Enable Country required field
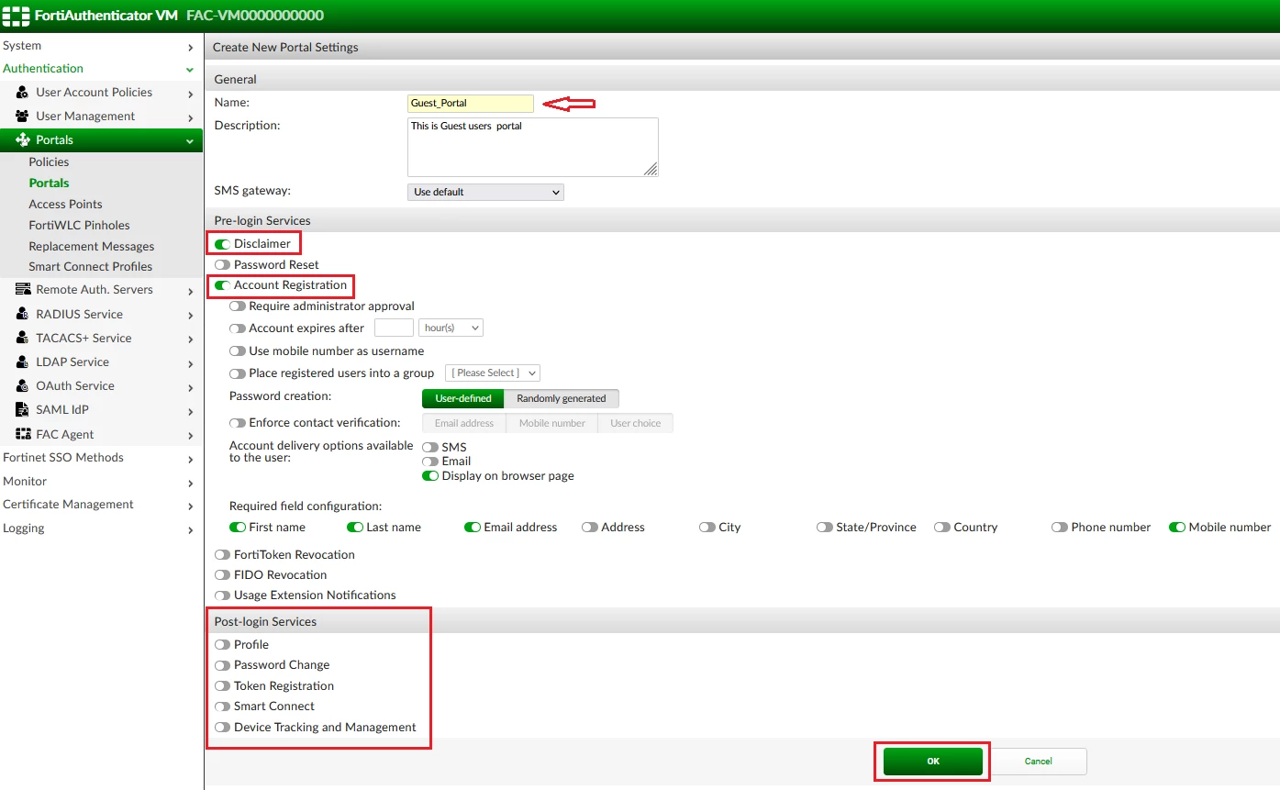1280x790 pixels. (x=941, y=528)
